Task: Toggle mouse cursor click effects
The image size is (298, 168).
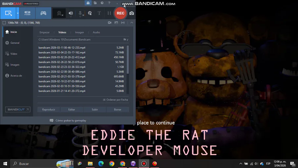Action: pos(90,13)
